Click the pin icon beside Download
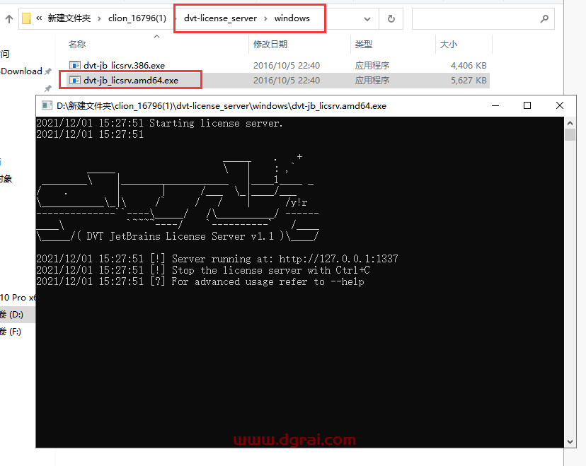This screenshot has width=586, height=466. click(x=48, y=71)
